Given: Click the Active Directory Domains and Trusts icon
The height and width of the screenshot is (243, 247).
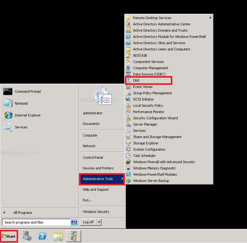Looking at the screenshot, I should [x=128, y=30].
